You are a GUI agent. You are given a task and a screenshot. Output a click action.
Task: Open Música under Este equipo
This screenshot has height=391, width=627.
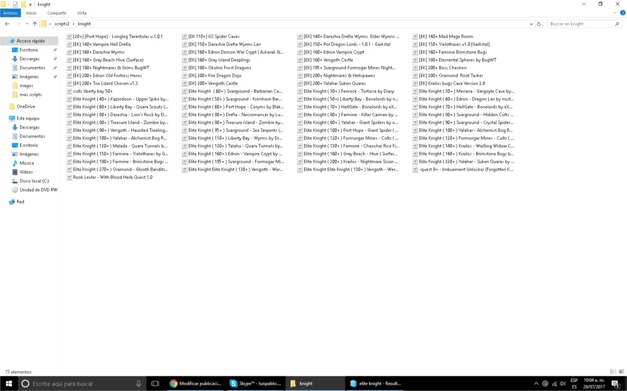(x=26, y=163)
